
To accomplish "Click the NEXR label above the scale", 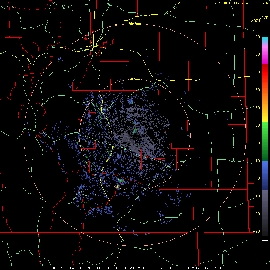I will point(264,18).
